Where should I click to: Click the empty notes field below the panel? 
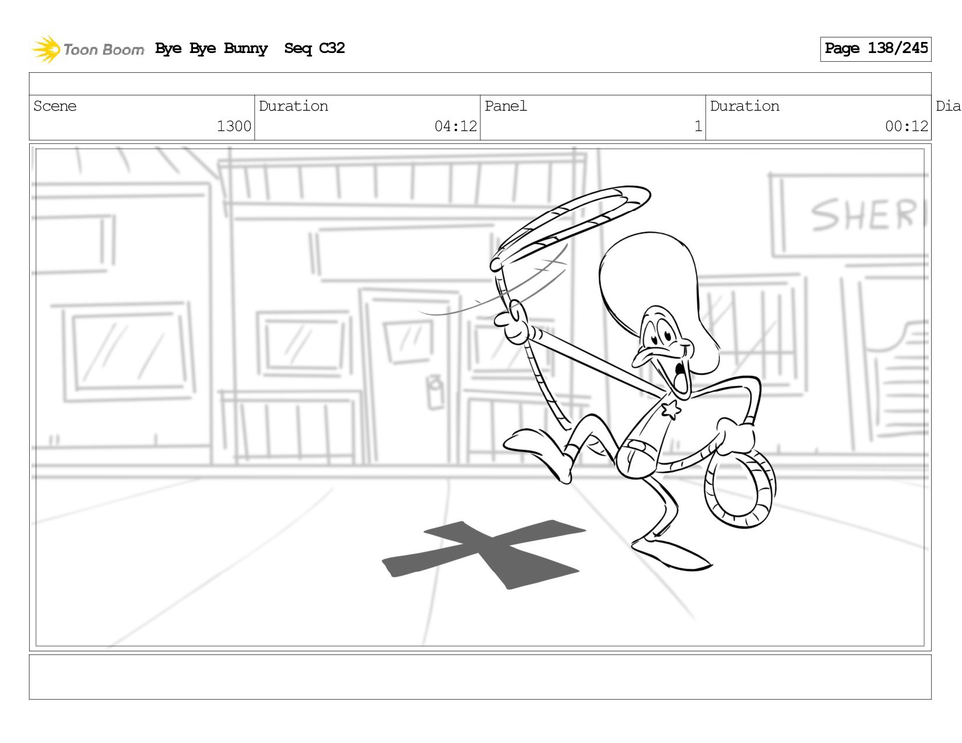click(480, 677)
